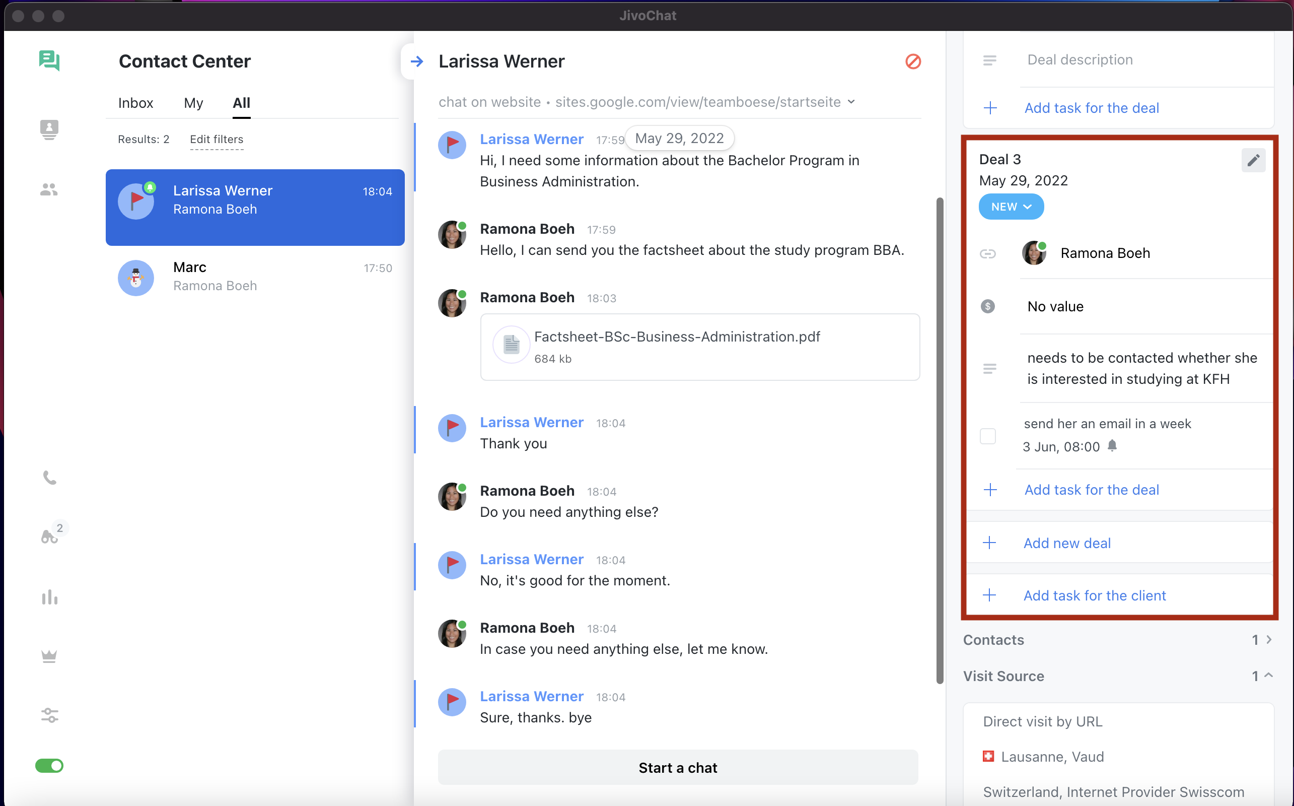1294x806 pixels.
Task: Click the crown upgrade icon
Action: point(49,656)
